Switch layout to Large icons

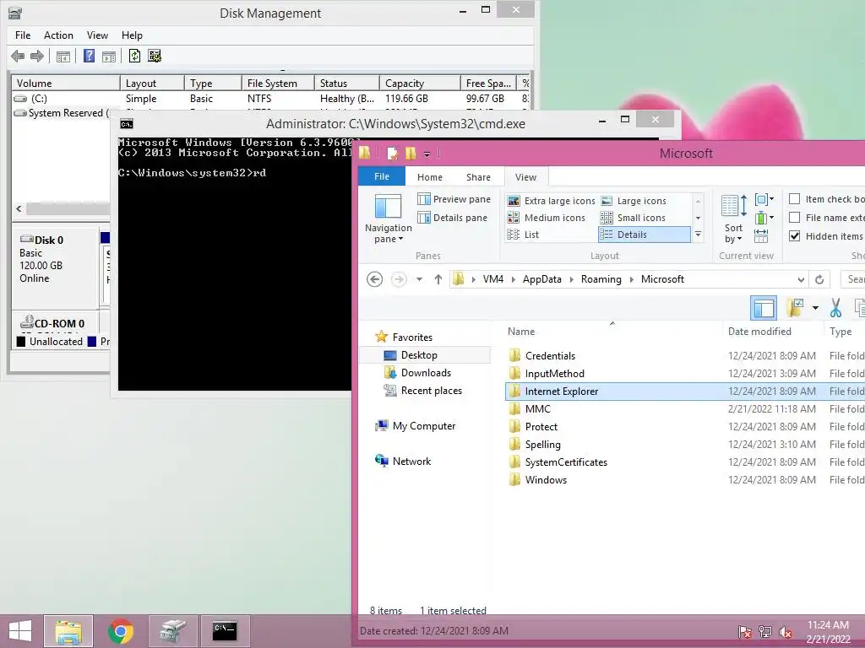[x=634, y=201]
